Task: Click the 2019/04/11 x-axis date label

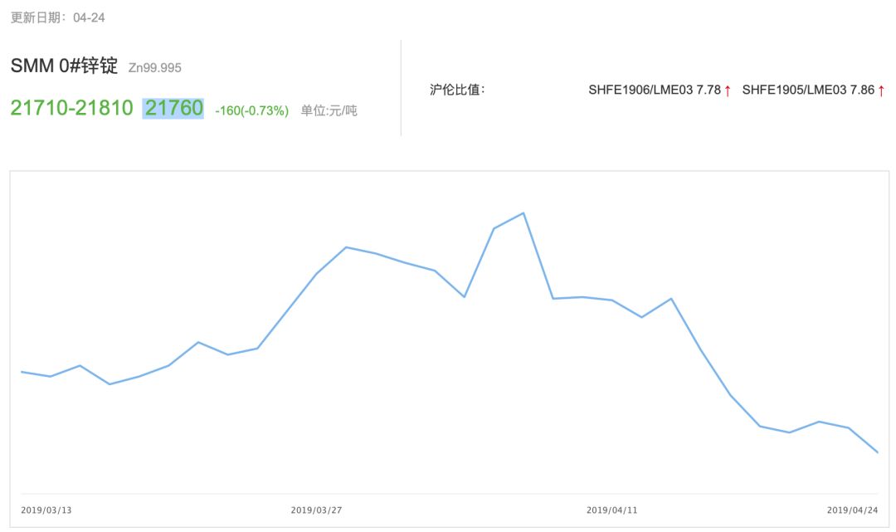Action: point(611,510)
